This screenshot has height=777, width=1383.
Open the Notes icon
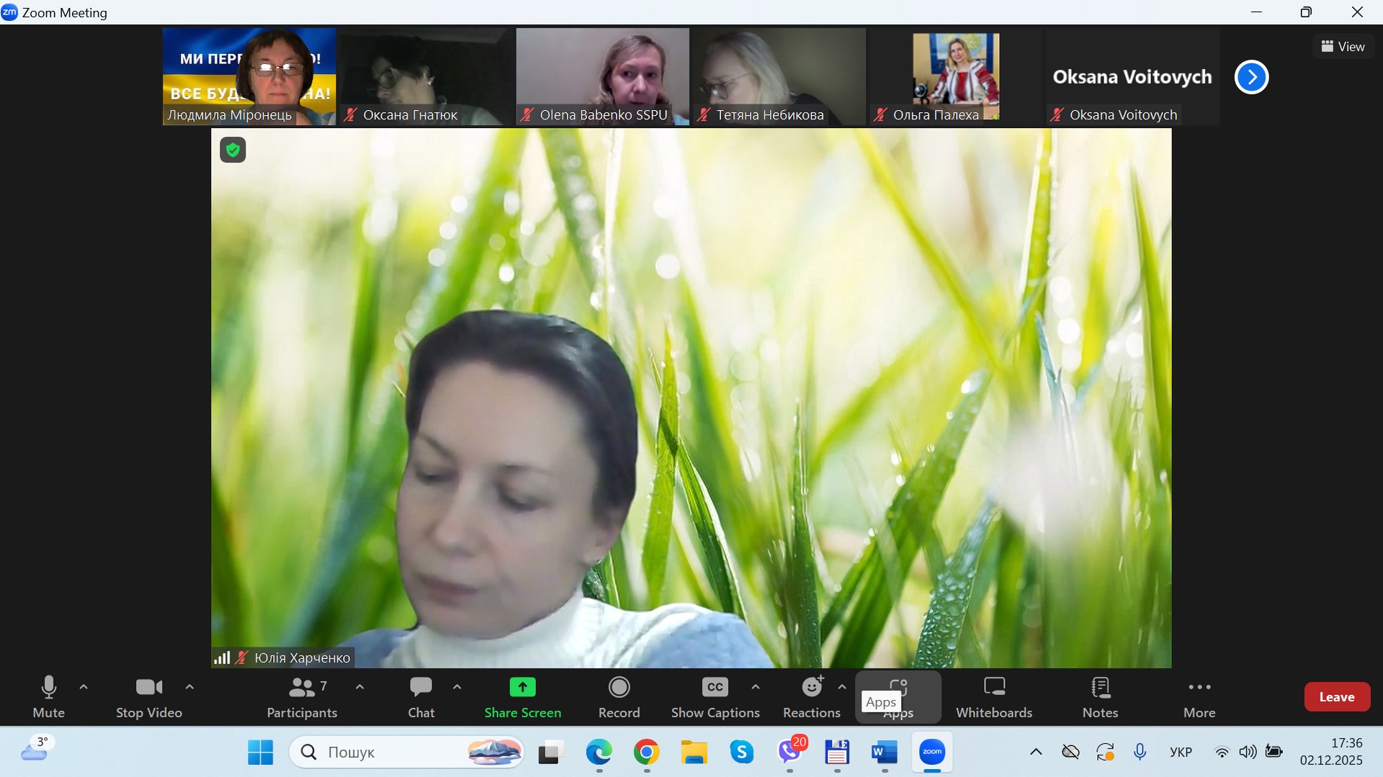click(1100, 688)
